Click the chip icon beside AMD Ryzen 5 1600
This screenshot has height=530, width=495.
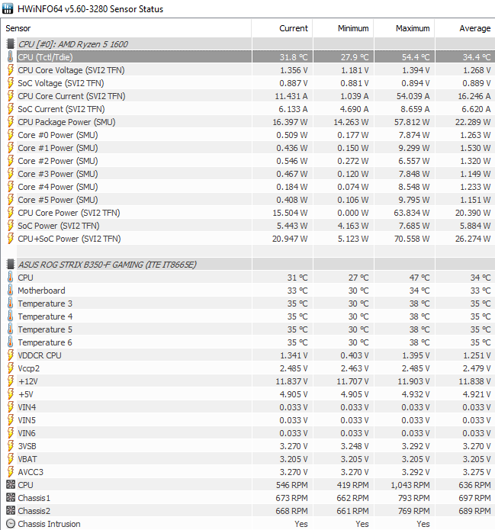click(11, 43)
